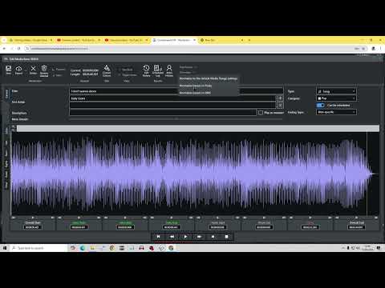
Task: Click the fast forward transport button
Action: pos(199,237)
